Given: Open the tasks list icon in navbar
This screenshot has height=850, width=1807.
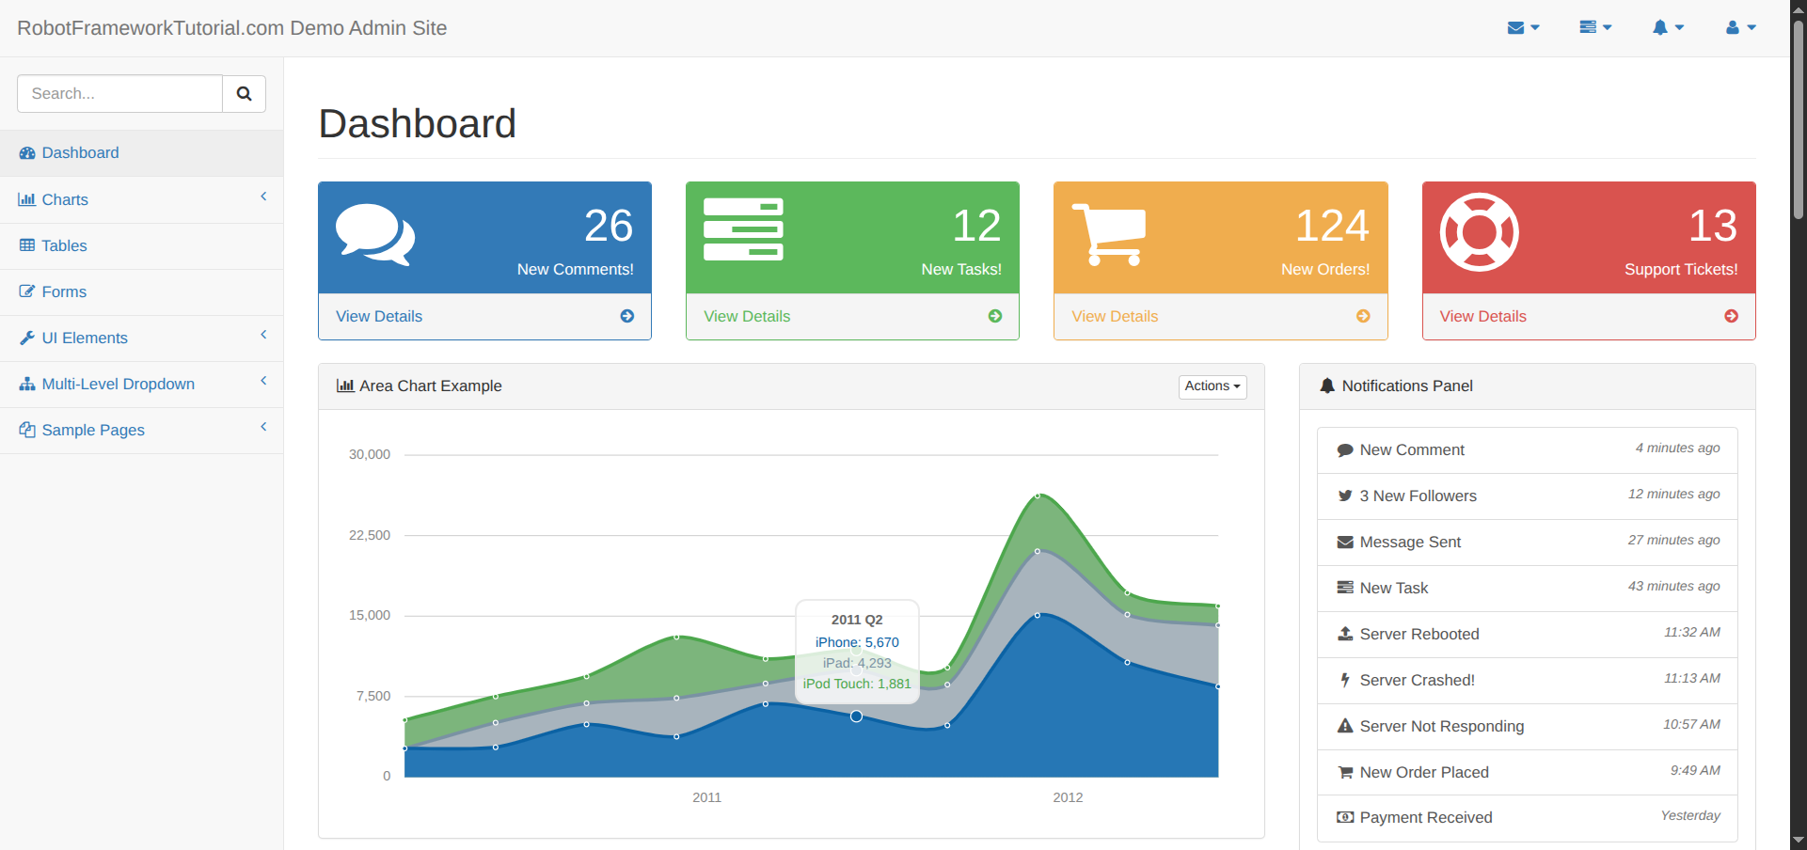Looking at the screenshot, I should (x=1594, y=28).
